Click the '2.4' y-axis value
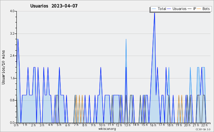This screenshot has height=132, width=214. 12,56
